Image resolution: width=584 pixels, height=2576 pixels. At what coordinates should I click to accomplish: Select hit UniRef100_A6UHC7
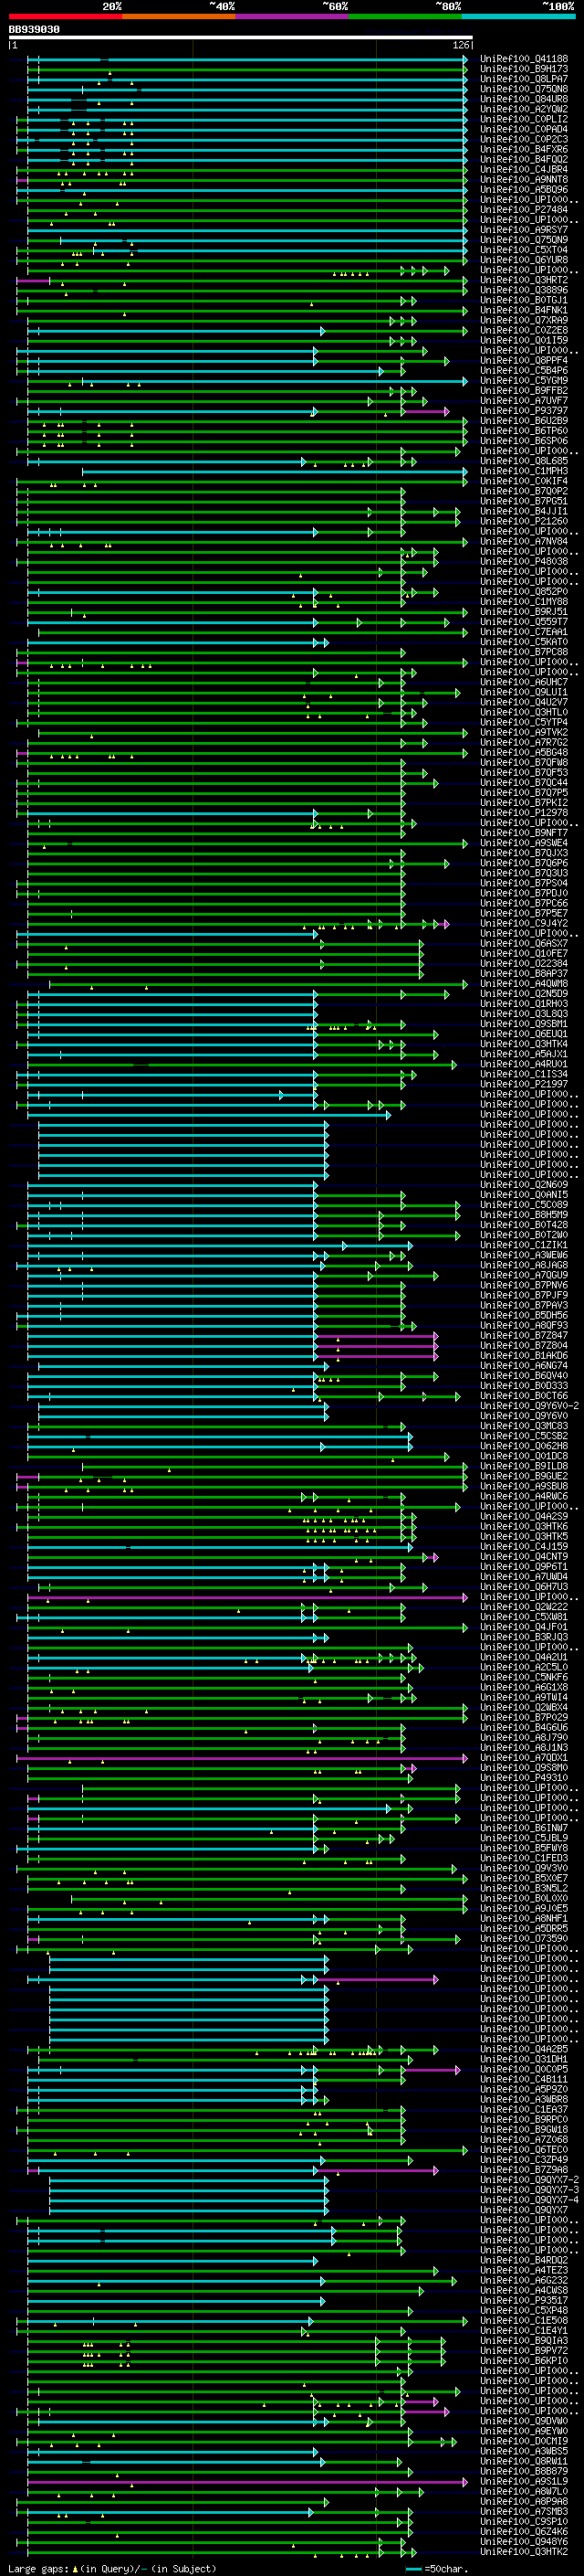click(524, 682)
